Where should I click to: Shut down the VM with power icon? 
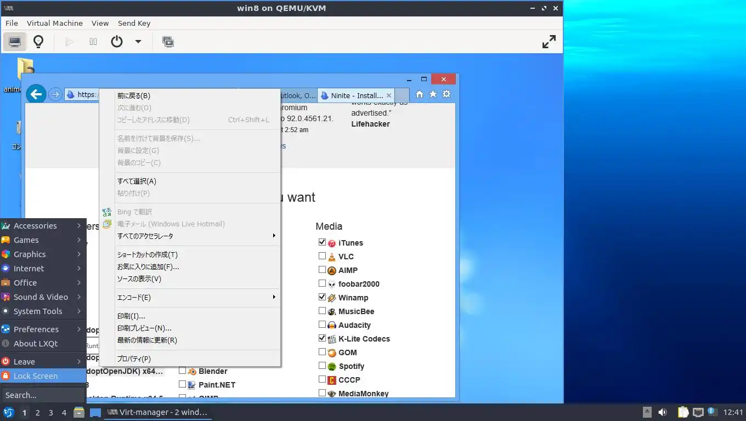(x=117, y=42)
